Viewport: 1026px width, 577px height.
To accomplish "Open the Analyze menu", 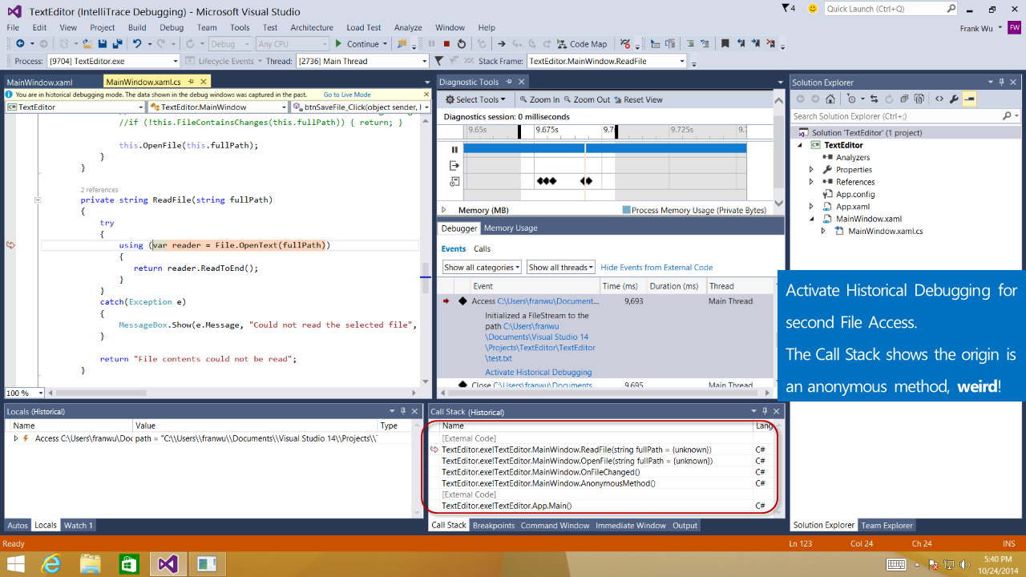I will point(408,27).
